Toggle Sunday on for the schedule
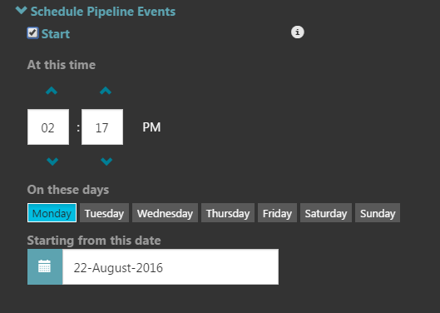The height and width of the screenshot is (313, 440). 378,213
